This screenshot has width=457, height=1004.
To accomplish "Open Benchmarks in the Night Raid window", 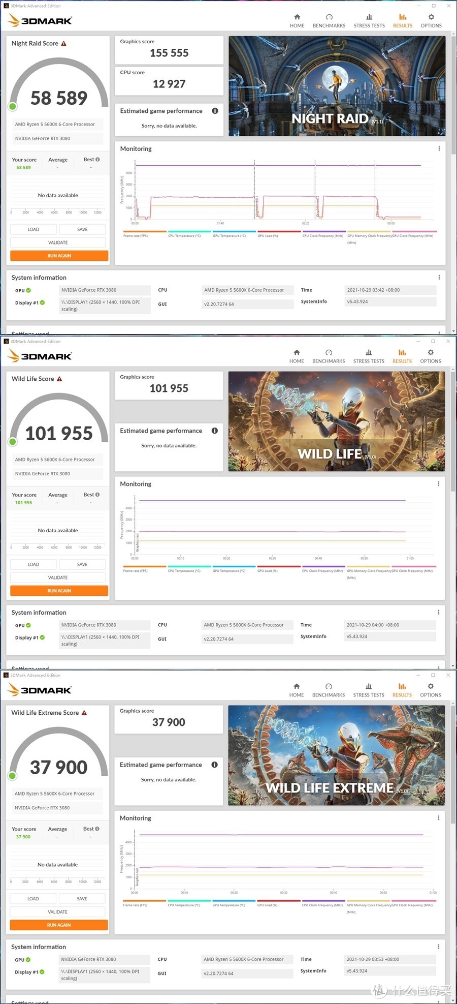I will tap(329, 20).
